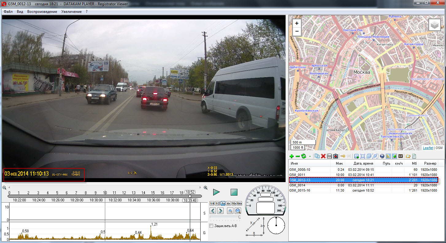Open the Увеличение menu
This screenshot has height=243, width=446.
(x=71, y=12)
